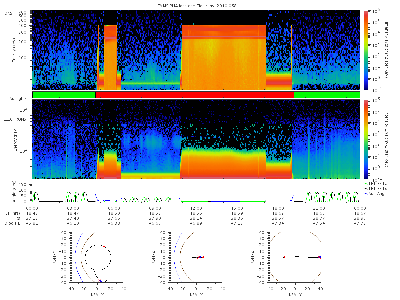Click the blue Sun Angle legend marker
This screenshot has width=400, height=300.
(366, 194)
